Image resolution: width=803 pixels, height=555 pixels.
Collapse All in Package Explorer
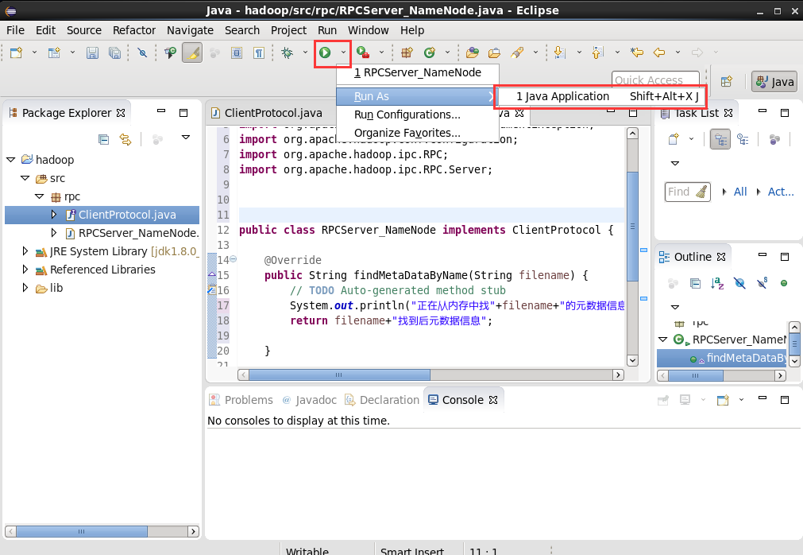click(103, 139)
